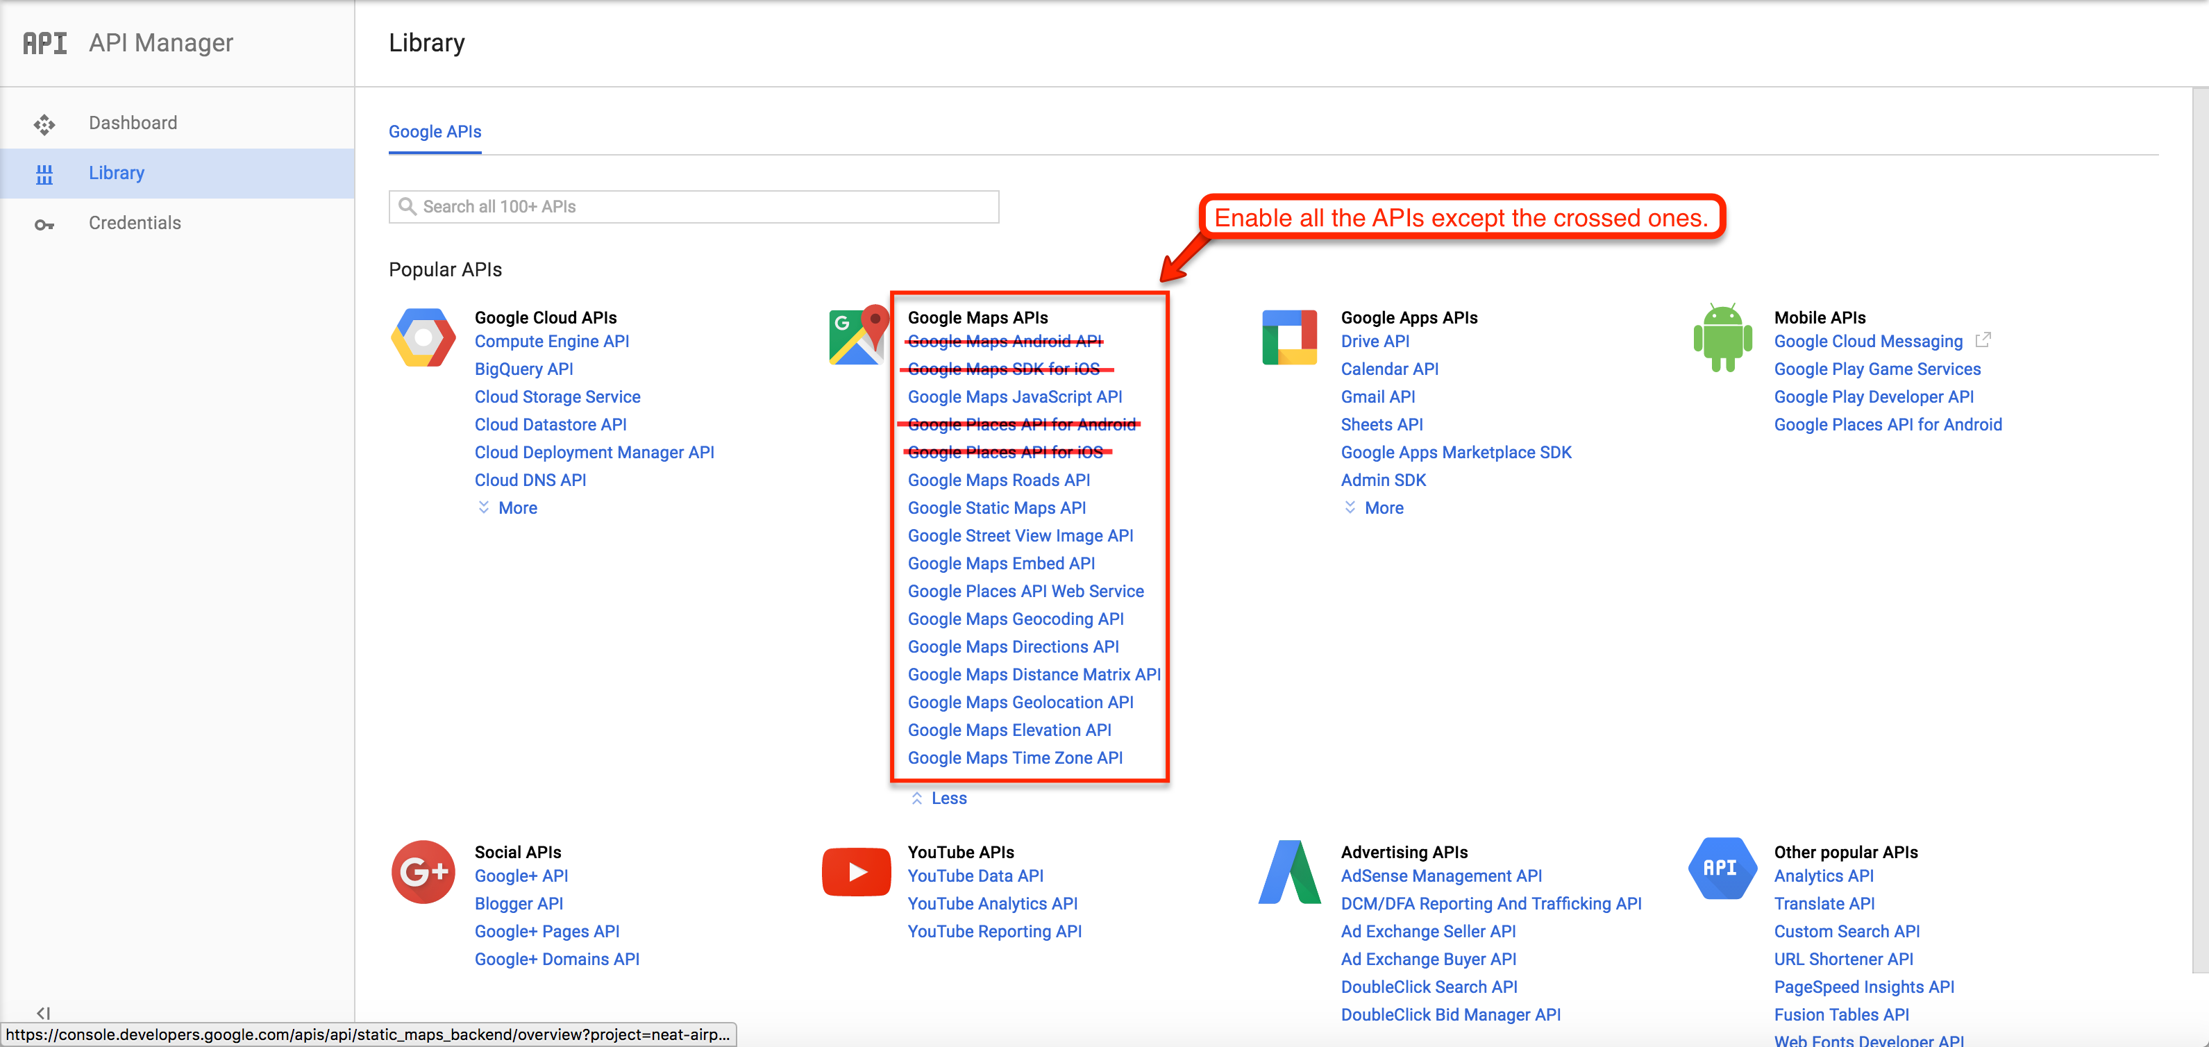Collapse Google Maps list with Less
Screen dimensions: 2209x1047
[x=939, y=798]
